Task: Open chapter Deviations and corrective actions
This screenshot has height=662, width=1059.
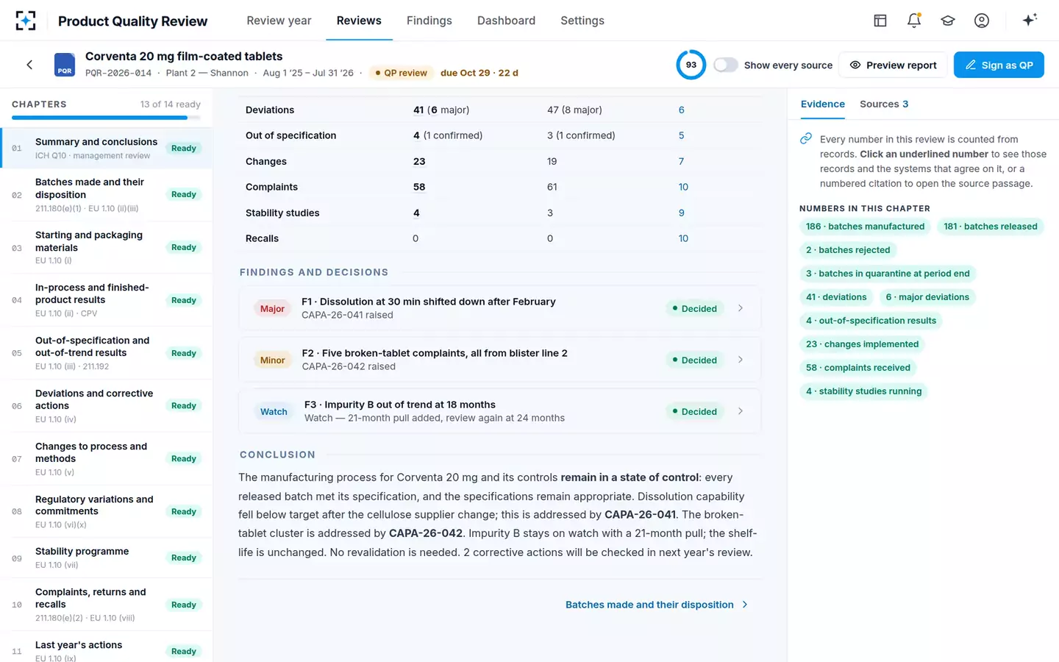Action: point(106,406)
